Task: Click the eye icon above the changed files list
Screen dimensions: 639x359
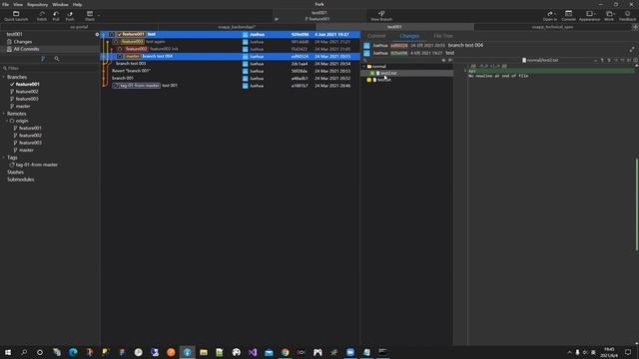Action: pos(443,60)
